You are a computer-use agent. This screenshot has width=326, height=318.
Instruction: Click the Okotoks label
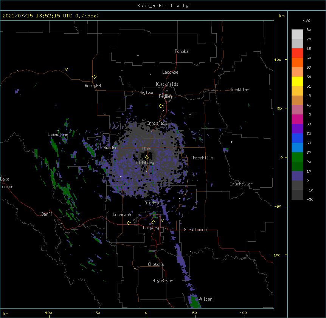click(156, 264)
